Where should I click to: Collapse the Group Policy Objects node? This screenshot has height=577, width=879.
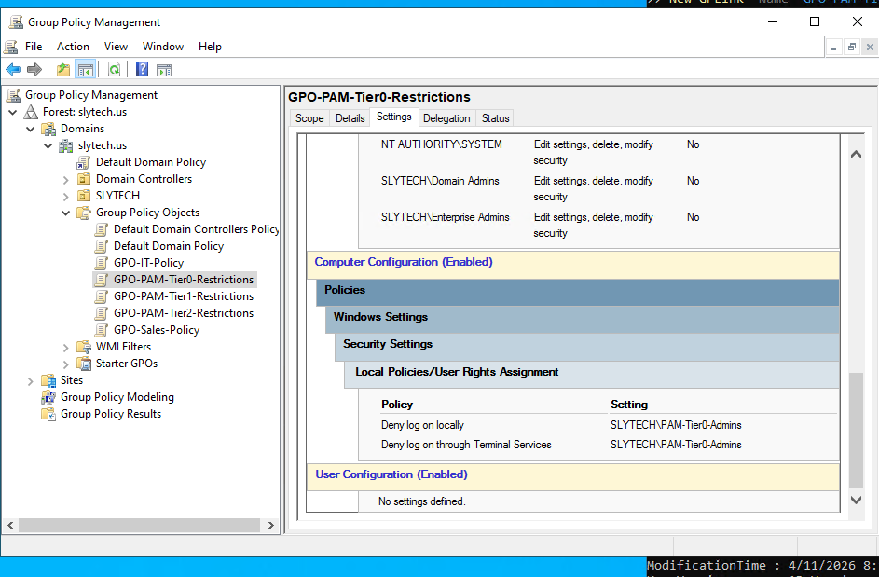(65, 212)
